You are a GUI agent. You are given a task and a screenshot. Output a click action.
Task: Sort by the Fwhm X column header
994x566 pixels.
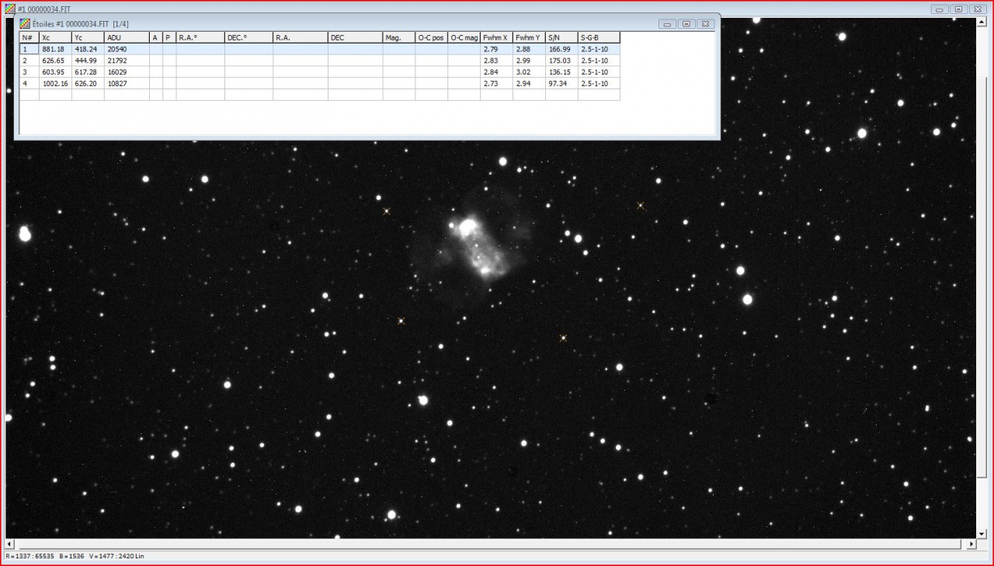pyautogui.click(x=497, y=37)
